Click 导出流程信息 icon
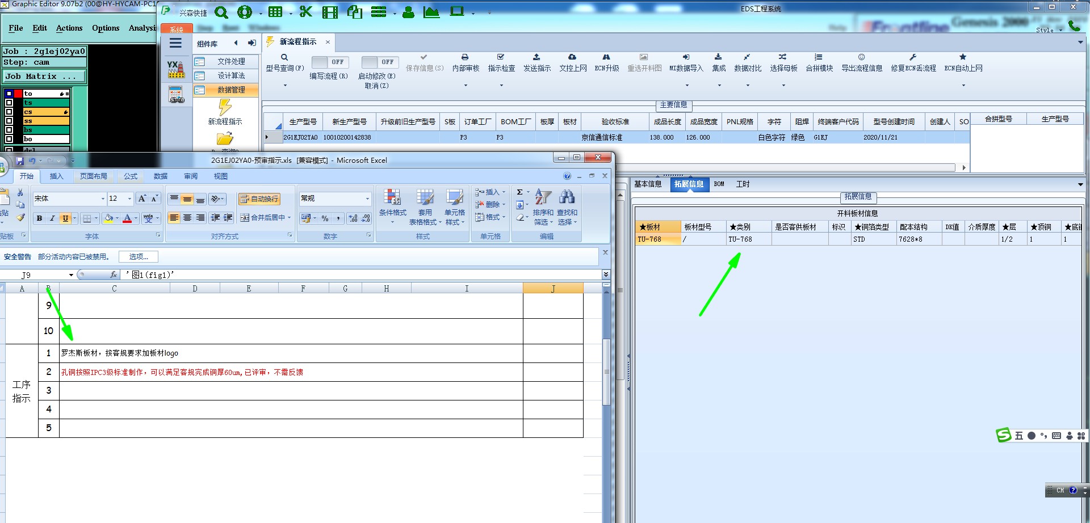The height and width of the screenshot is (523, 1090). (861, 57)
